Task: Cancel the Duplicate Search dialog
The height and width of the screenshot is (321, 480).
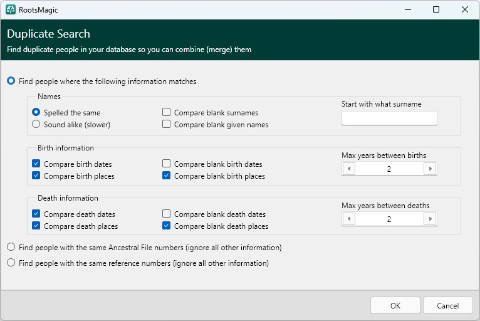Action: tap(448, 305)
